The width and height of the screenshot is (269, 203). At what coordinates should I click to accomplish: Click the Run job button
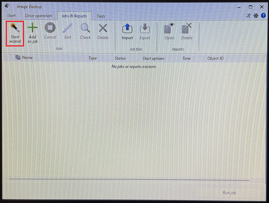pyautogui.click(x=229, y=193)
